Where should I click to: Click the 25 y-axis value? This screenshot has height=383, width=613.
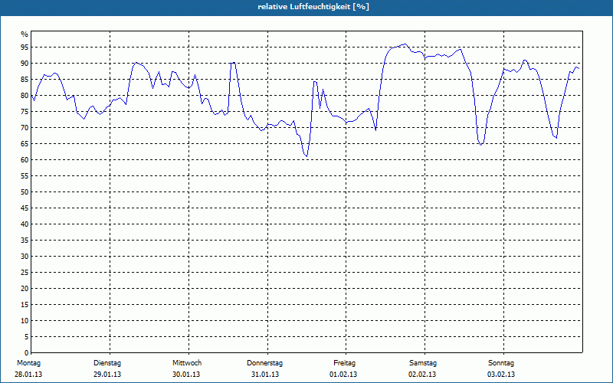click(25, 273)
